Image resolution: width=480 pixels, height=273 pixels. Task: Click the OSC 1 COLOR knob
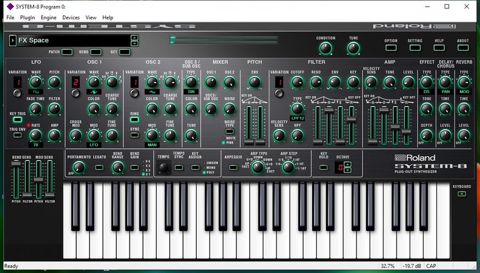coord(94,109)
